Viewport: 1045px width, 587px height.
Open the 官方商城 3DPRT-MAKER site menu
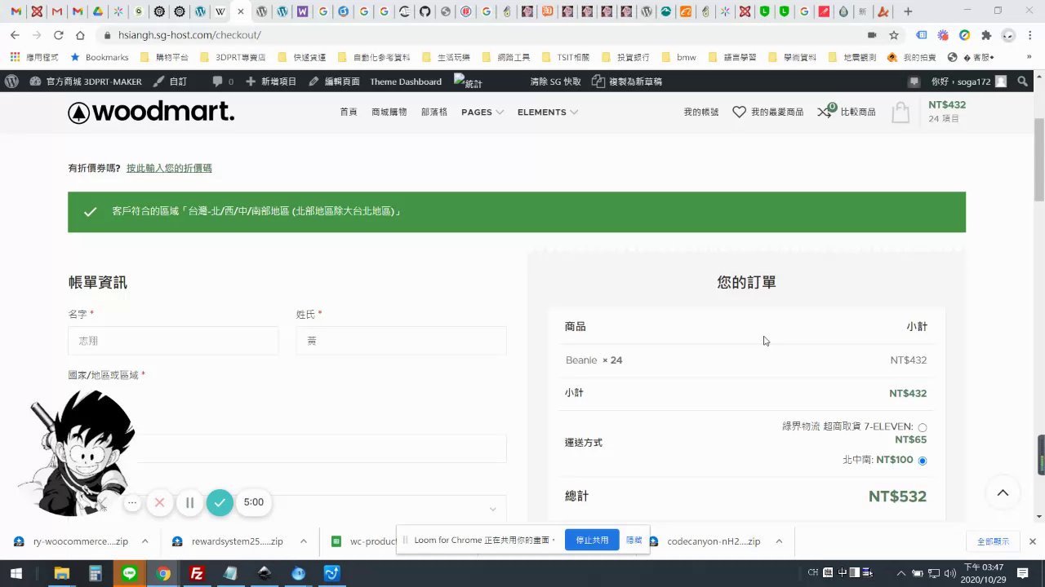tap(86, 82)
